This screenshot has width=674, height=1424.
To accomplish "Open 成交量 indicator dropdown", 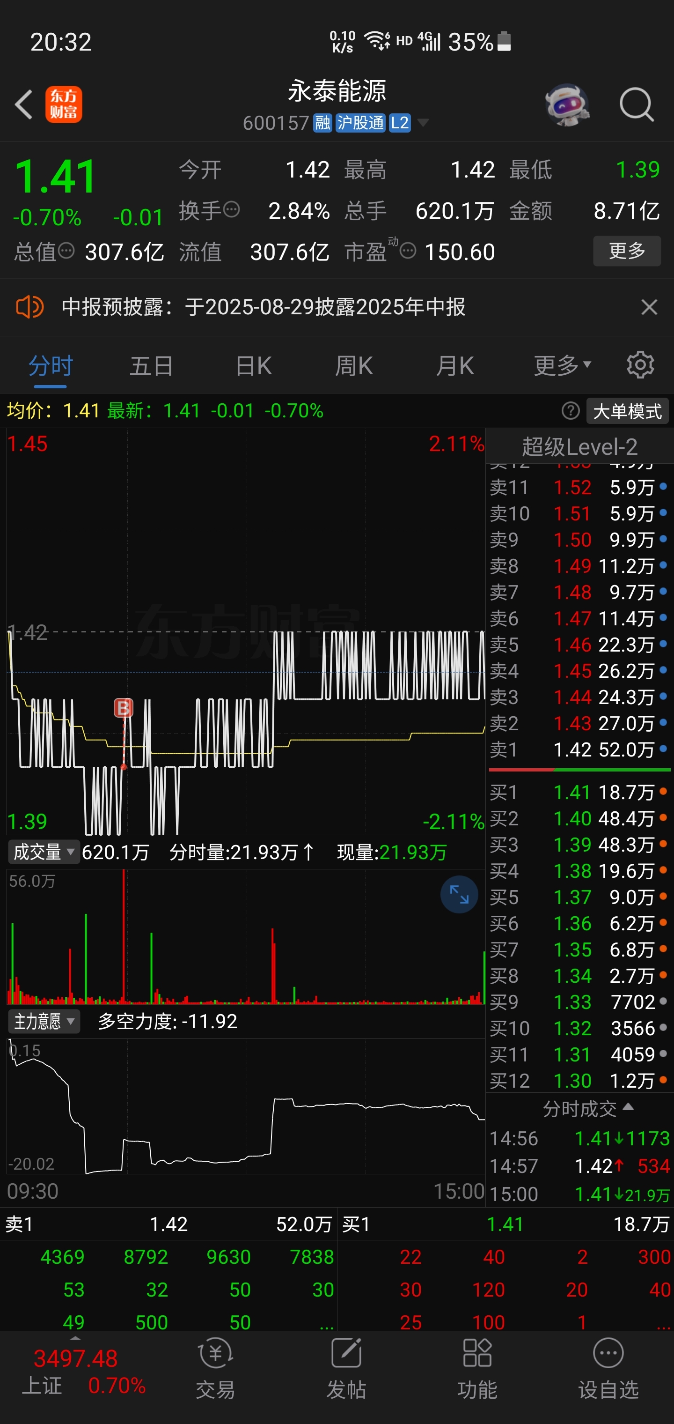I will (x=43, y=852).
